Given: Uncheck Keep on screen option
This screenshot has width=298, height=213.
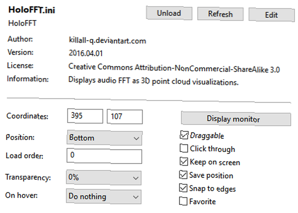Looking at the screenshot, I should 184,162.
